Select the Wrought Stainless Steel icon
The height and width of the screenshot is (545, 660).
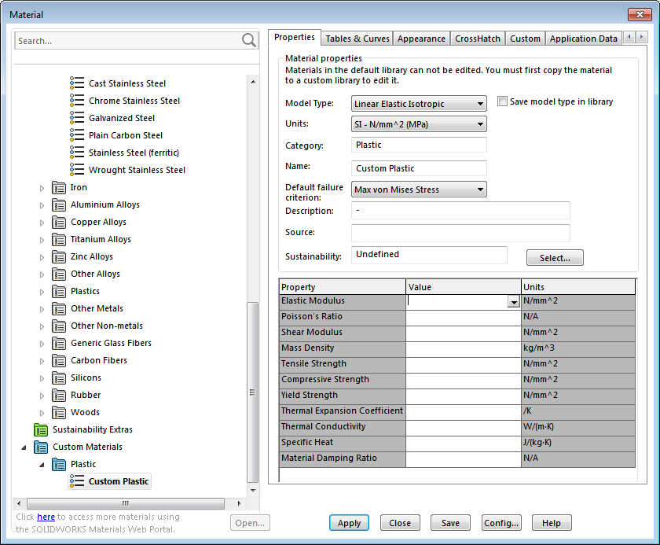77,170
